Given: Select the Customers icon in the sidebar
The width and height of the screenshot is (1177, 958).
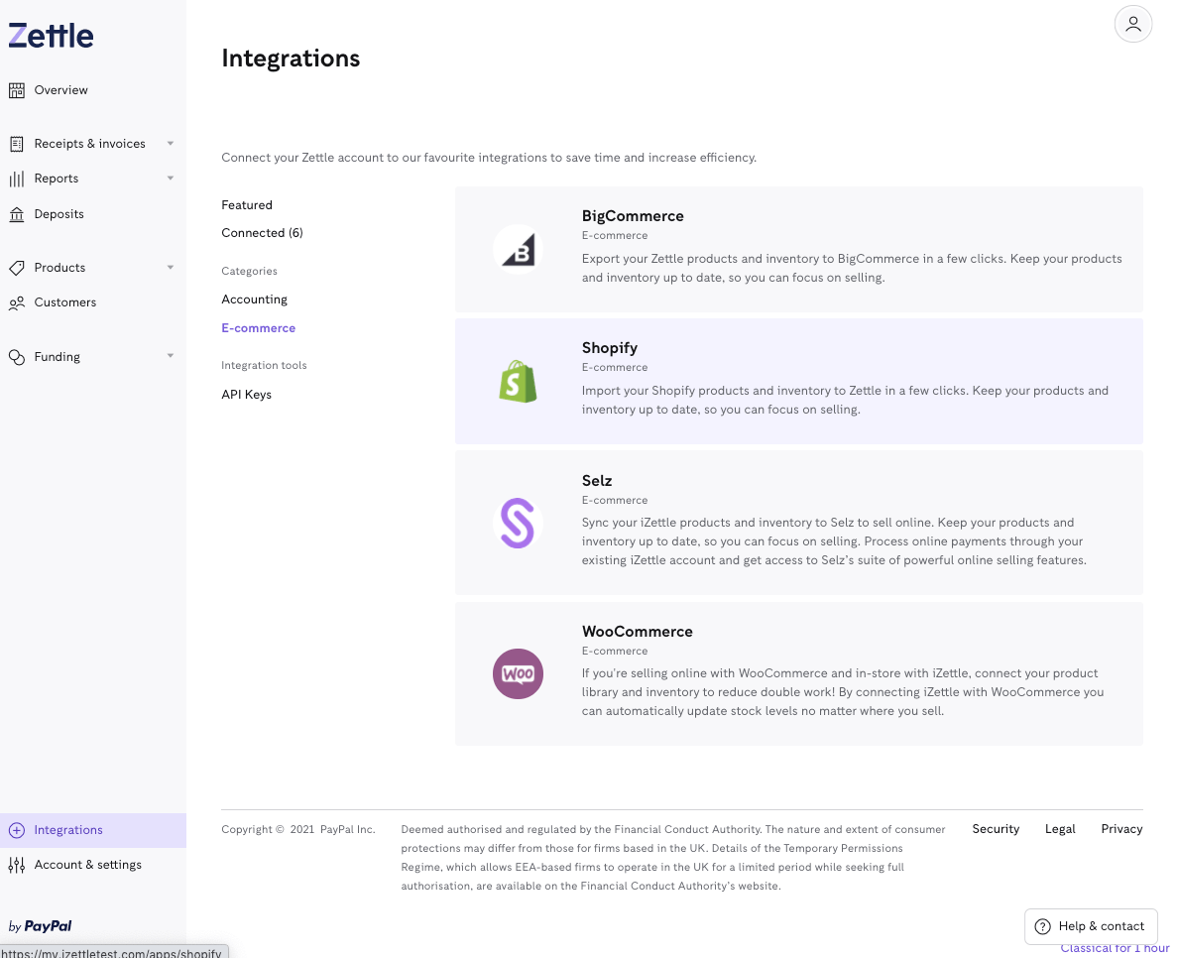Looking at the screenshot, I should point(17,302).
